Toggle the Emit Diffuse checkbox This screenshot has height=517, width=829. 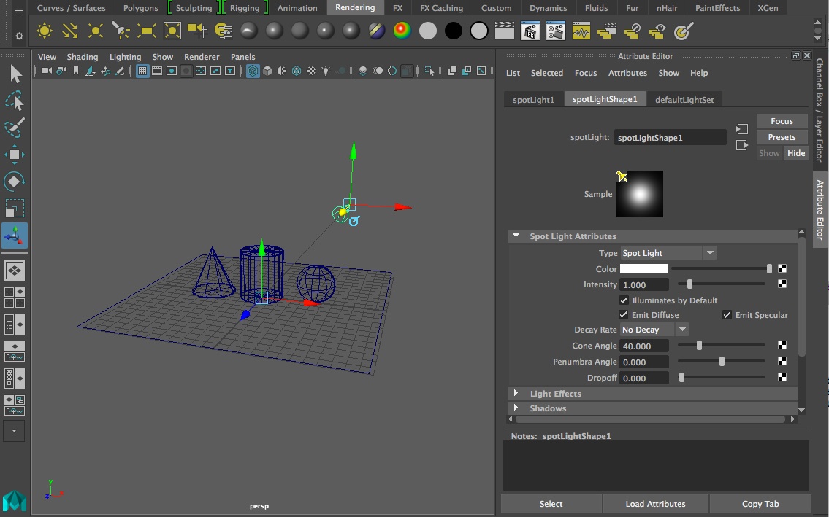624,315
